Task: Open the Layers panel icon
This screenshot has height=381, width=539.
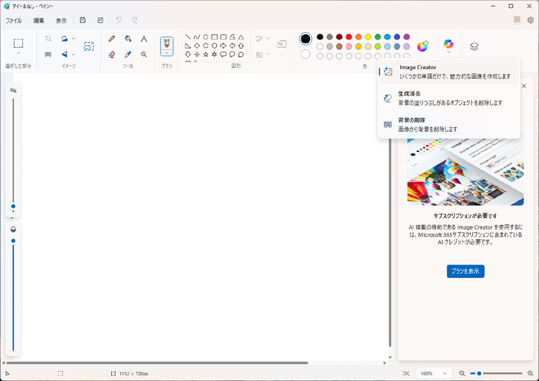Action: click(474, 46)
